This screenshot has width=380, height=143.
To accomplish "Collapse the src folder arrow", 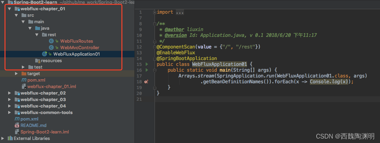I will click(16, 15).
